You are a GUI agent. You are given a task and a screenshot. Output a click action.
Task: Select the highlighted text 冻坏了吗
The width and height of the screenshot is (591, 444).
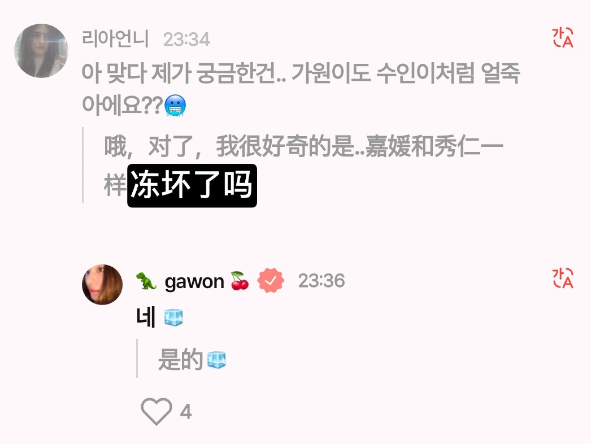click(x=192, y=186)
